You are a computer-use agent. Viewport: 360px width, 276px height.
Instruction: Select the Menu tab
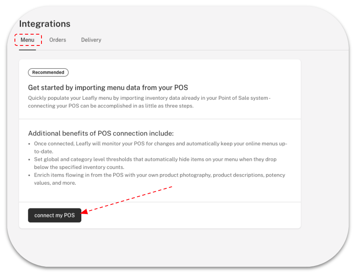click(x=27, y=40)
